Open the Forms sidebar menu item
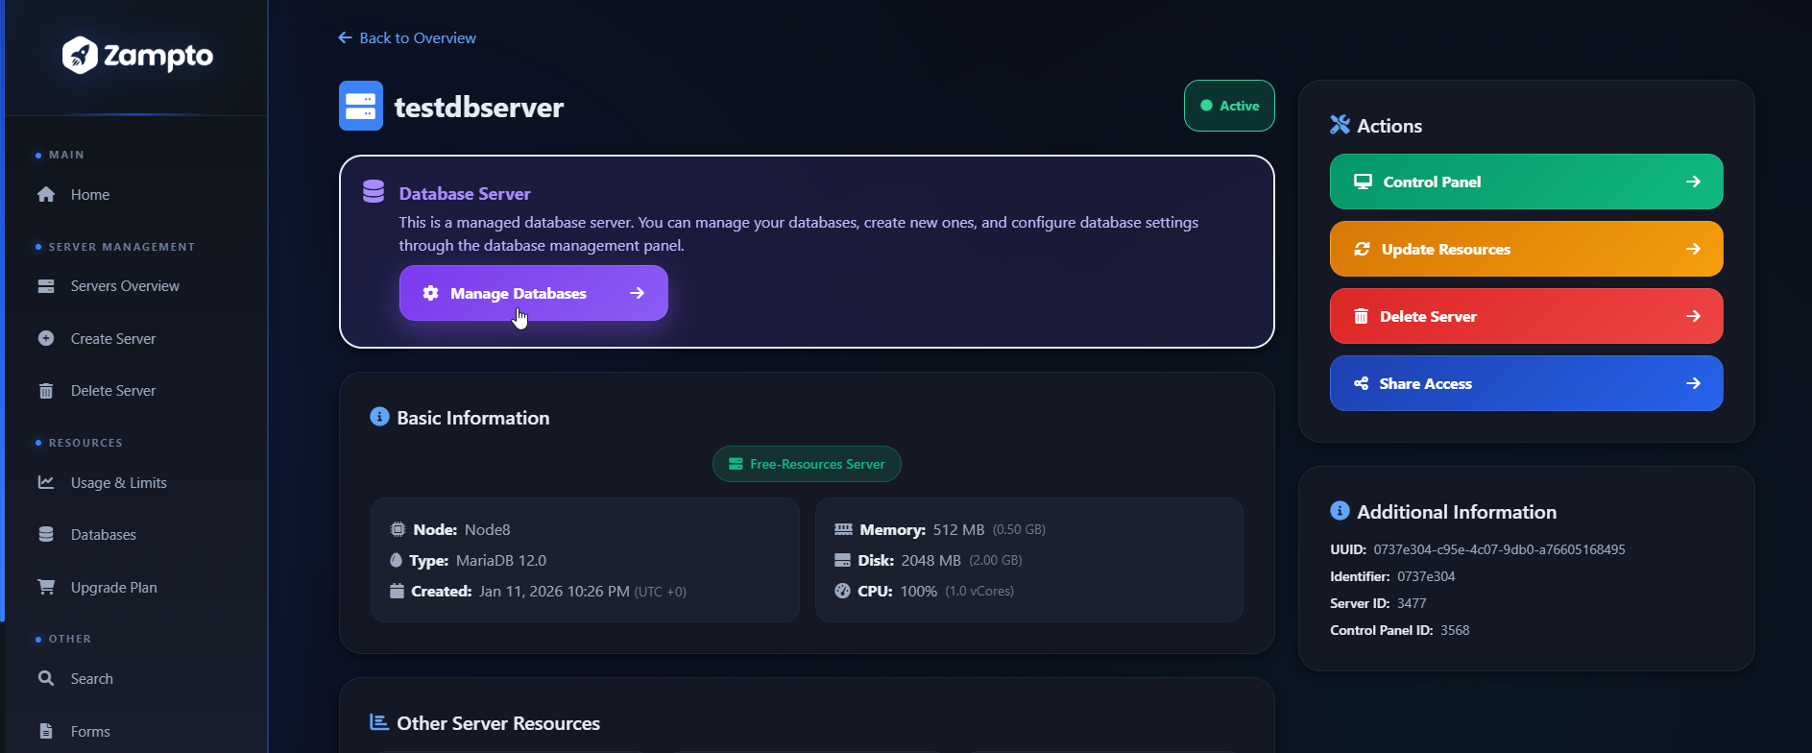Screen dimensions: 1812x753 tap(90, 731)
